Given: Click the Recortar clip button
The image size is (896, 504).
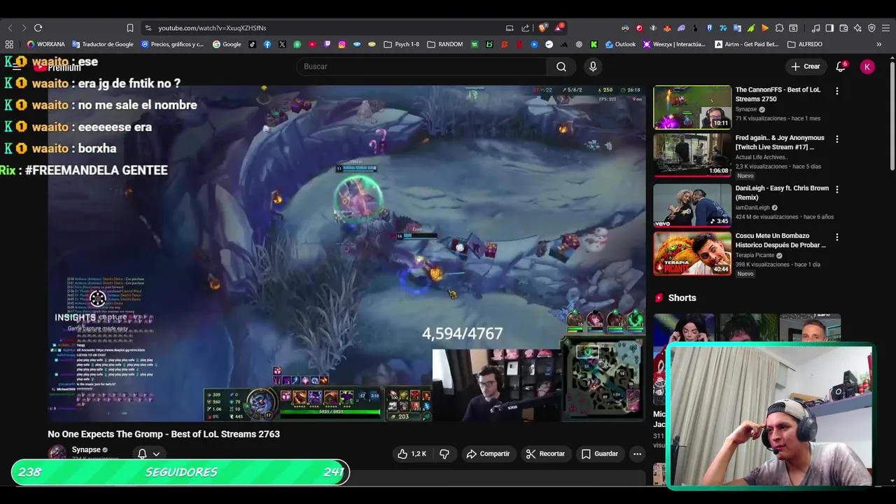Looking at the screenshot, I should (x=545, y=454).
